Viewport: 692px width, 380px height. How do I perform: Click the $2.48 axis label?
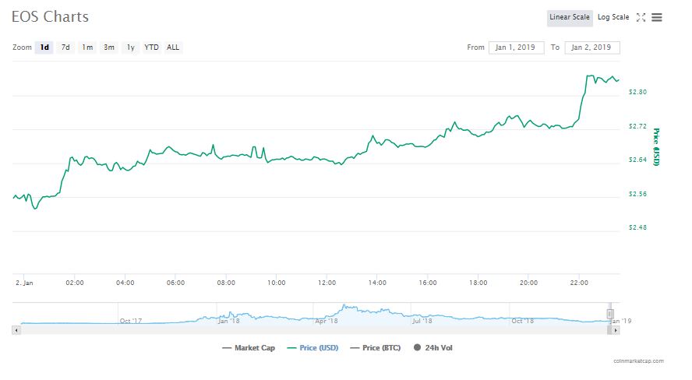637,227
